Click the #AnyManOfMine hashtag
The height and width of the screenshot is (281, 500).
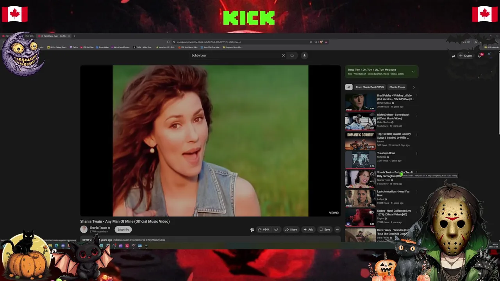(156, 240)
